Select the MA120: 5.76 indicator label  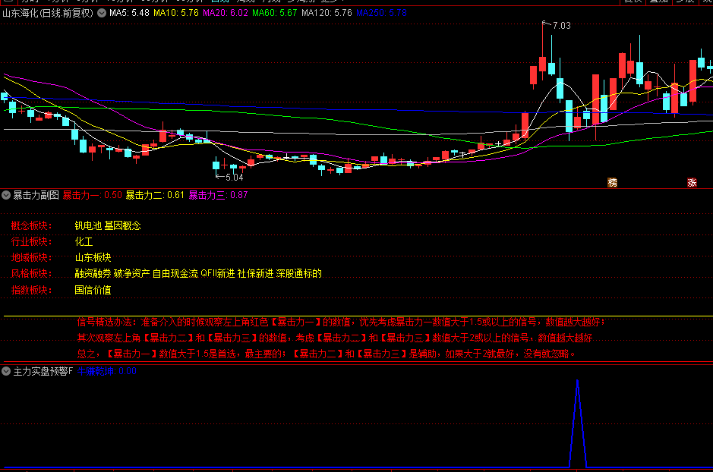(x=327, y=13)
